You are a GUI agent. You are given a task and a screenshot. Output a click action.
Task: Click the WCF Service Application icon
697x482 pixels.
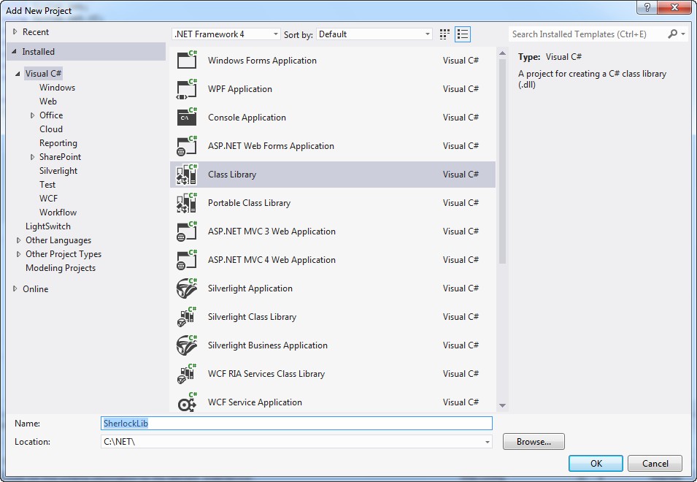point(187,402)
